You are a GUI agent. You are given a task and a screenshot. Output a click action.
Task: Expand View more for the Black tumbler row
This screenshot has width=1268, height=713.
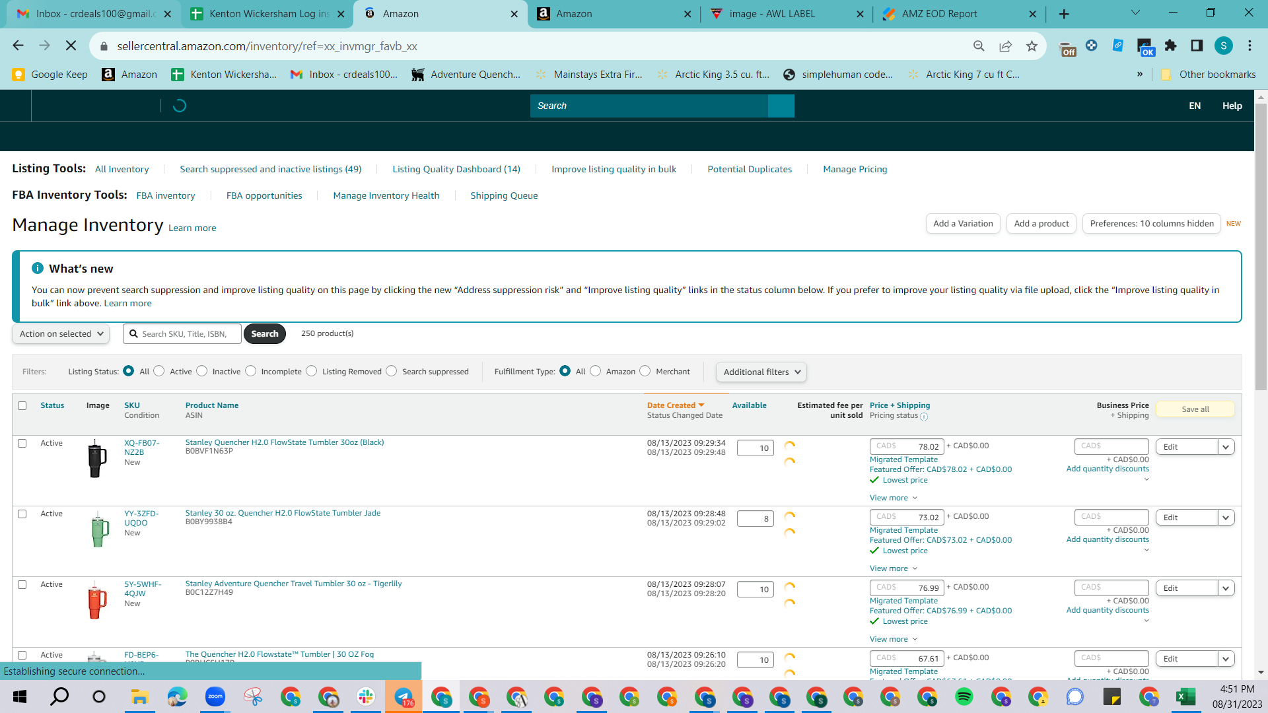click(894, 498)
